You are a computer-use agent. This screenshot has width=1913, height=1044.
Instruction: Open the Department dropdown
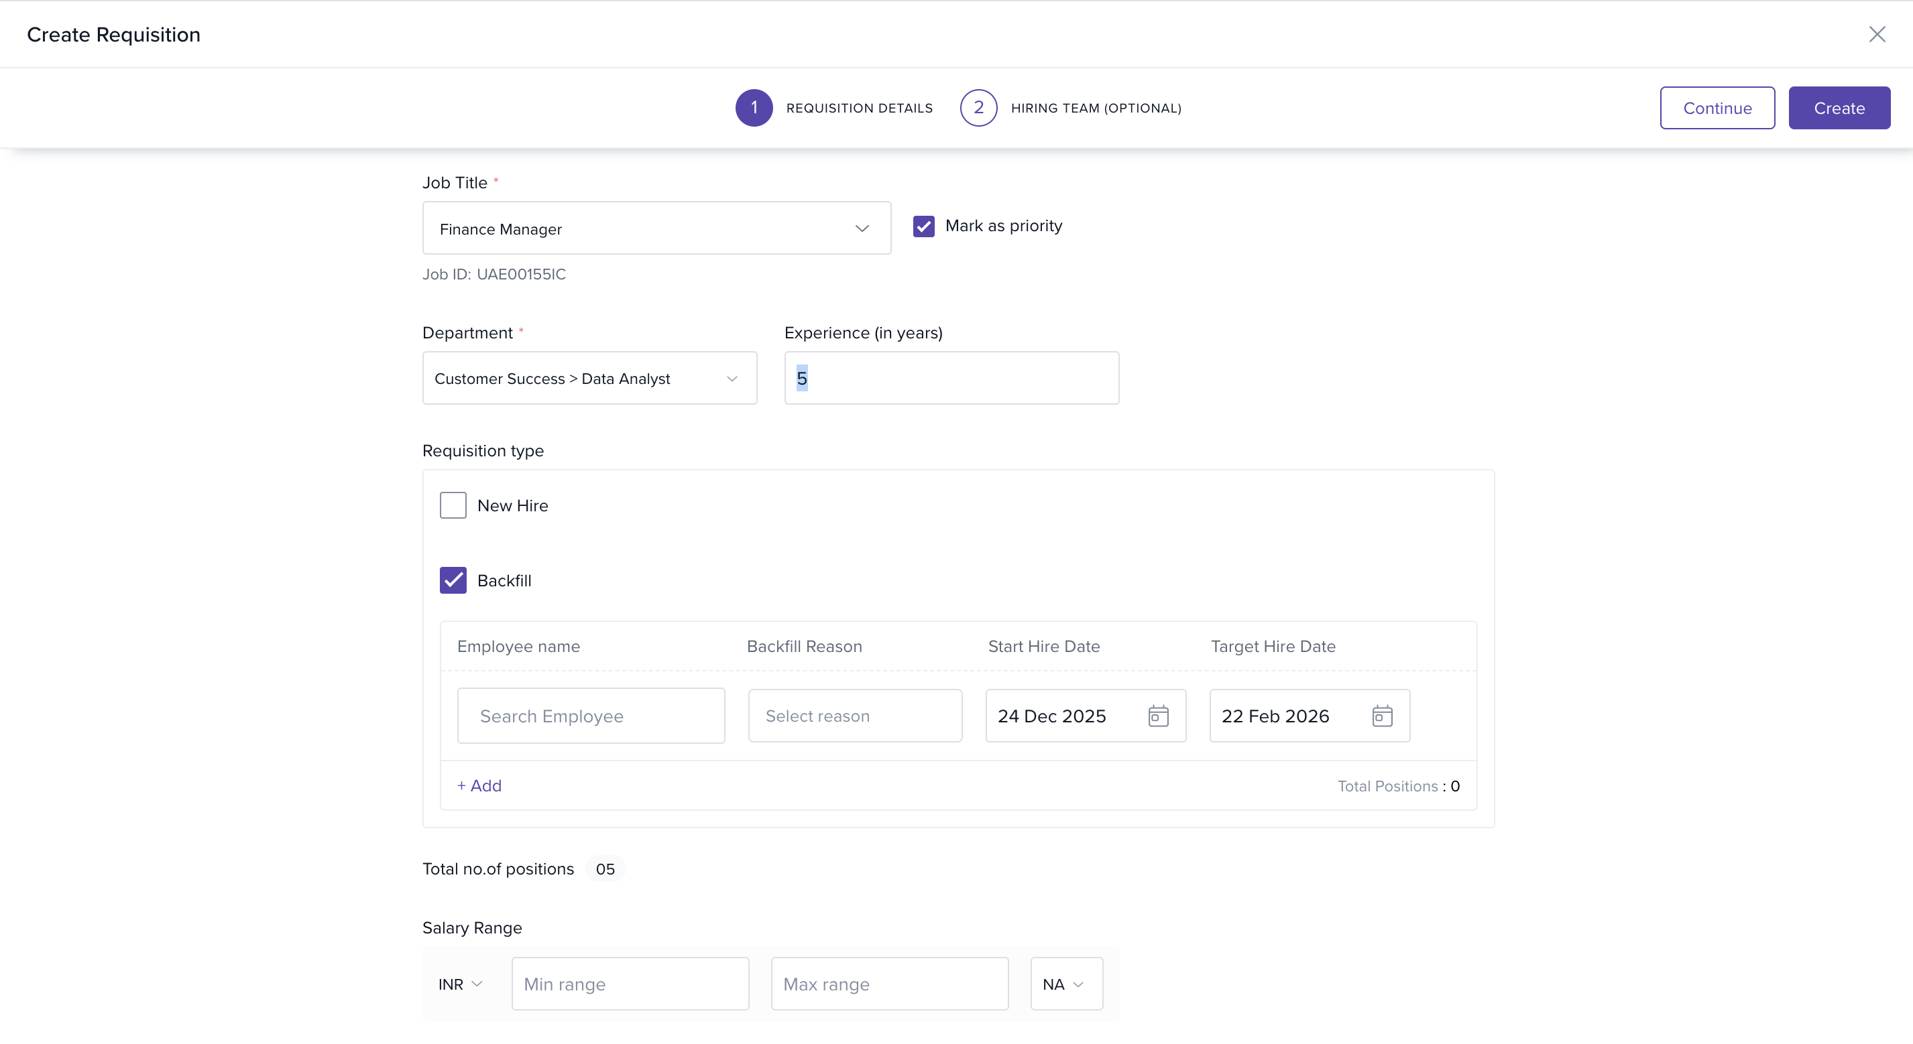(x=589, y=379)
